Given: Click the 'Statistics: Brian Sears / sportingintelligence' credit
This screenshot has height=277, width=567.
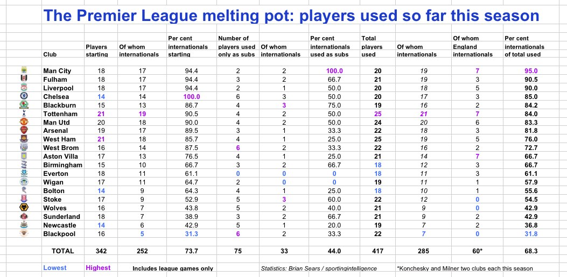Looking at the screenshot, I should [319, 268].
